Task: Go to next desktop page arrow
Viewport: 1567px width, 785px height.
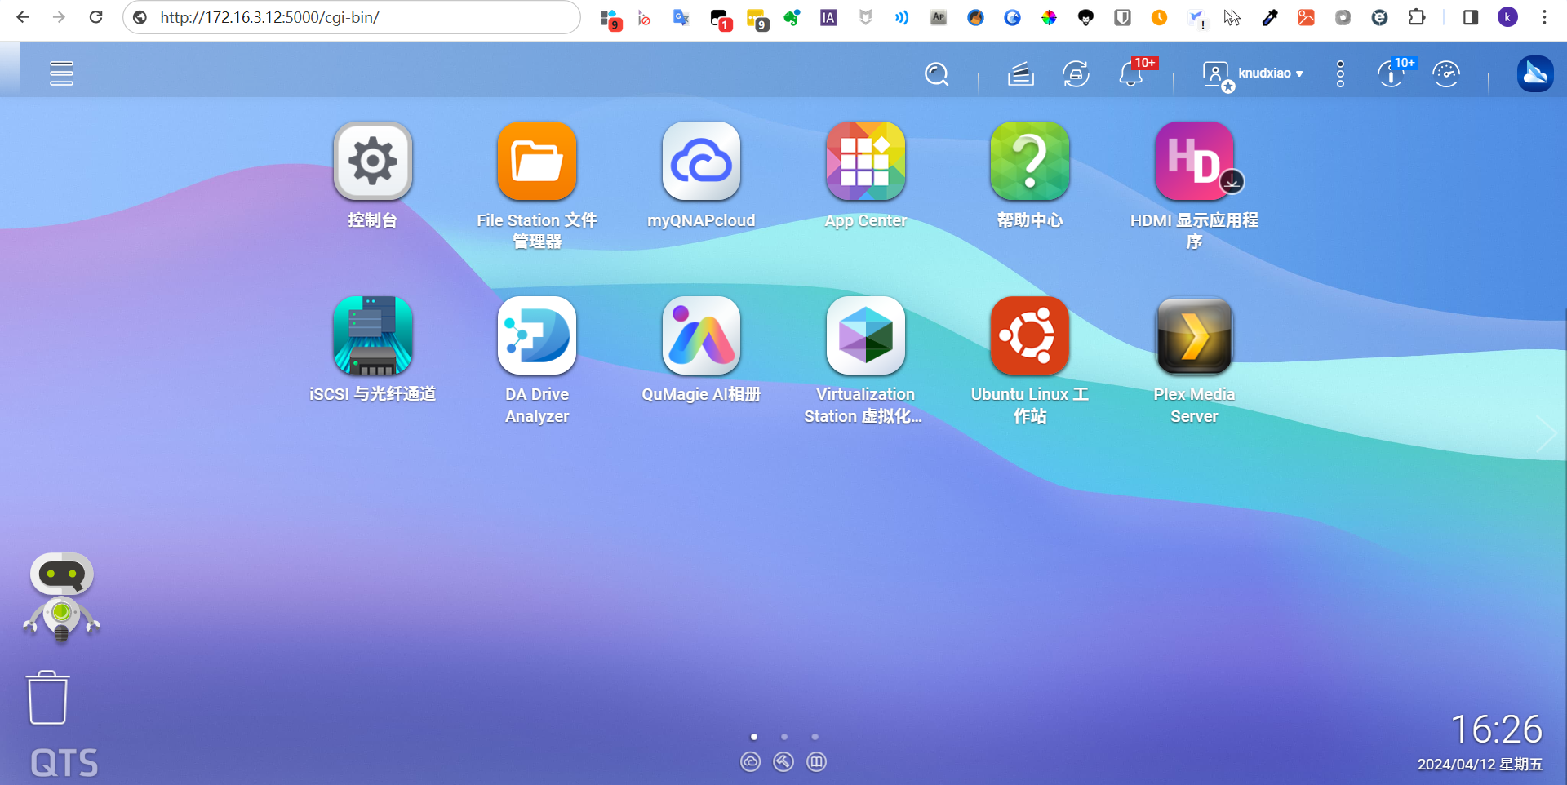Action: [1545, 433]
